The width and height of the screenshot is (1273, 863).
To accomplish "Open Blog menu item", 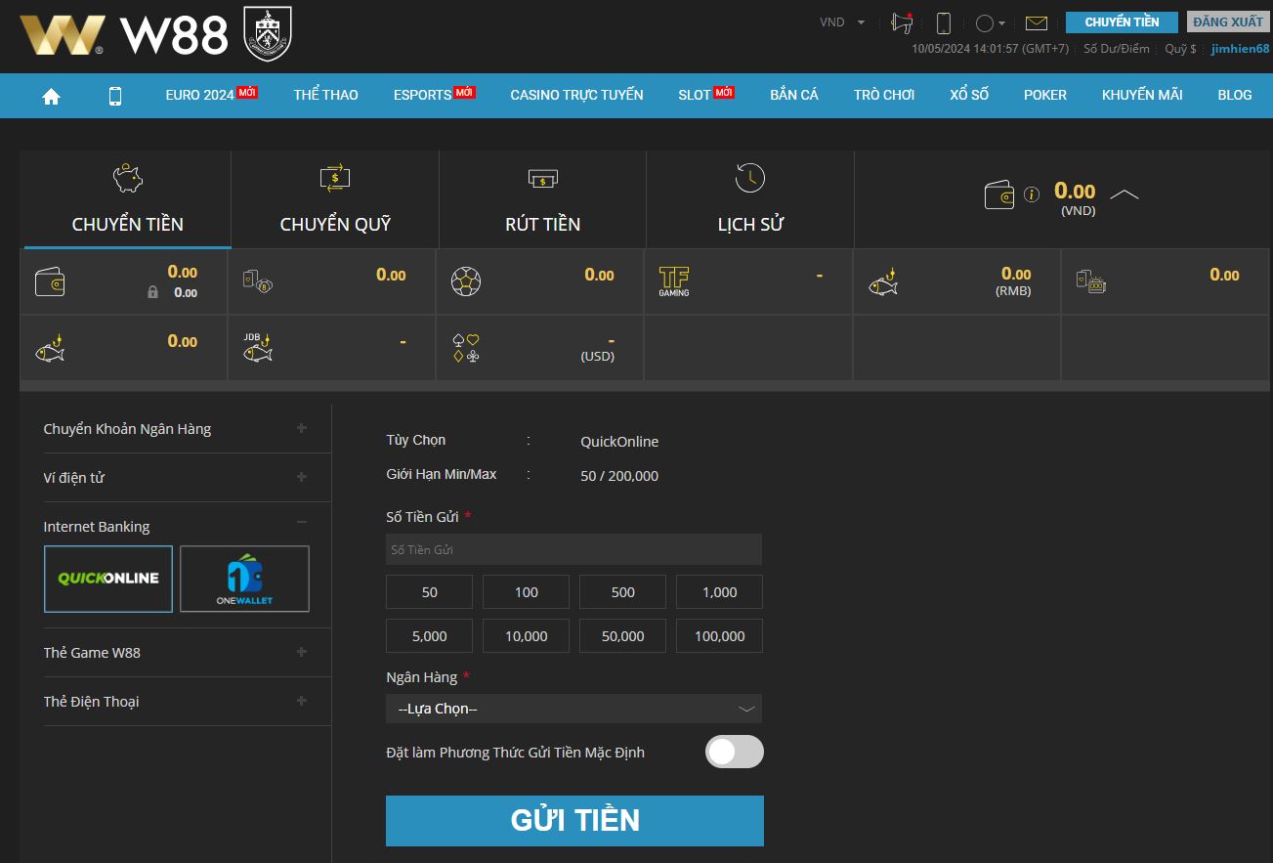I will 1235,95.
